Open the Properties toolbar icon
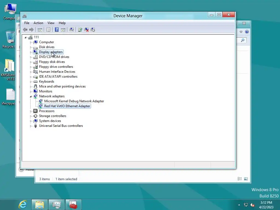The height and width of the screenshot is (210, 280). click(x=48, y=30)
